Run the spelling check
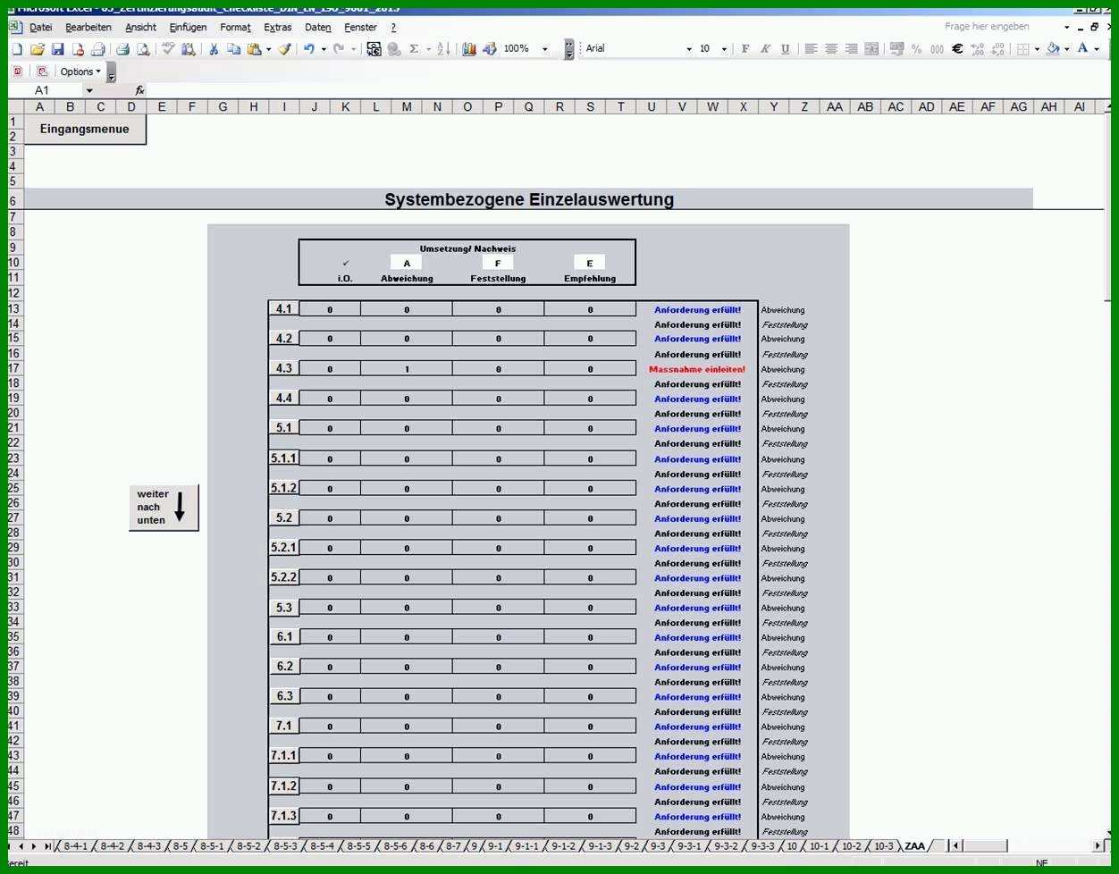This screenshot has height=874, width=1119. pyautogui.click(x=168, y=49)
